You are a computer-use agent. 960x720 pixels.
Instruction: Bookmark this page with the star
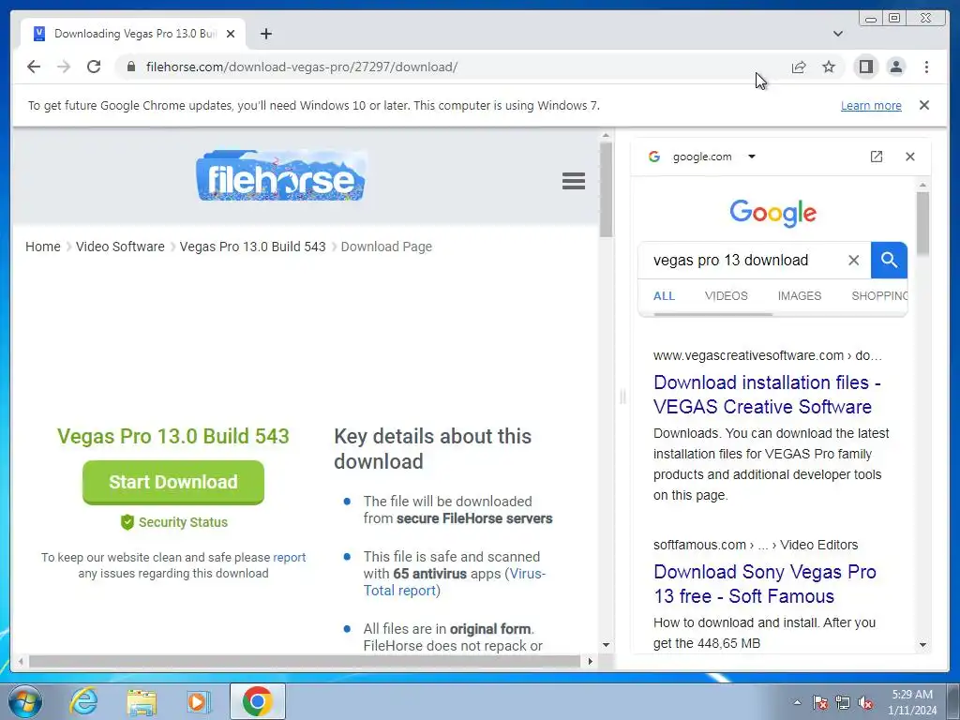coord(829,67)
